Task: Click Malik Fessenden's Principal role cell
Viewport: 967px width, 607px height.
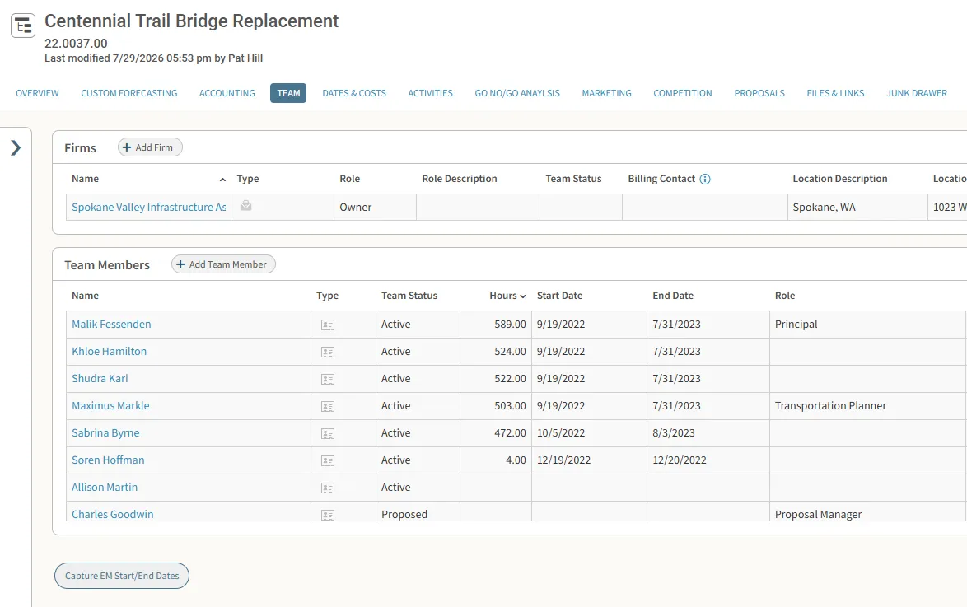Action: pos(867,324)
